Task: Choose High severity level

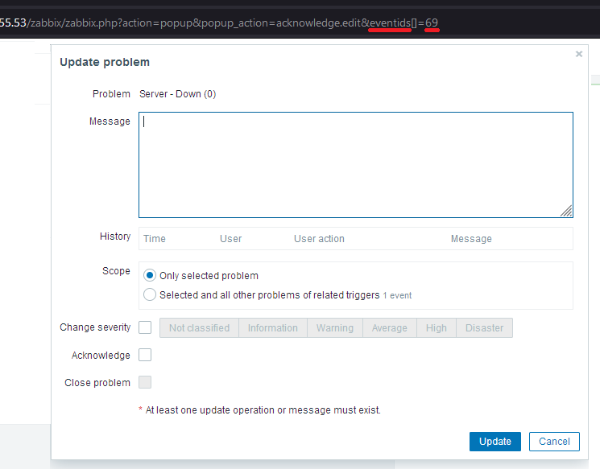Action: coord(436,327)
